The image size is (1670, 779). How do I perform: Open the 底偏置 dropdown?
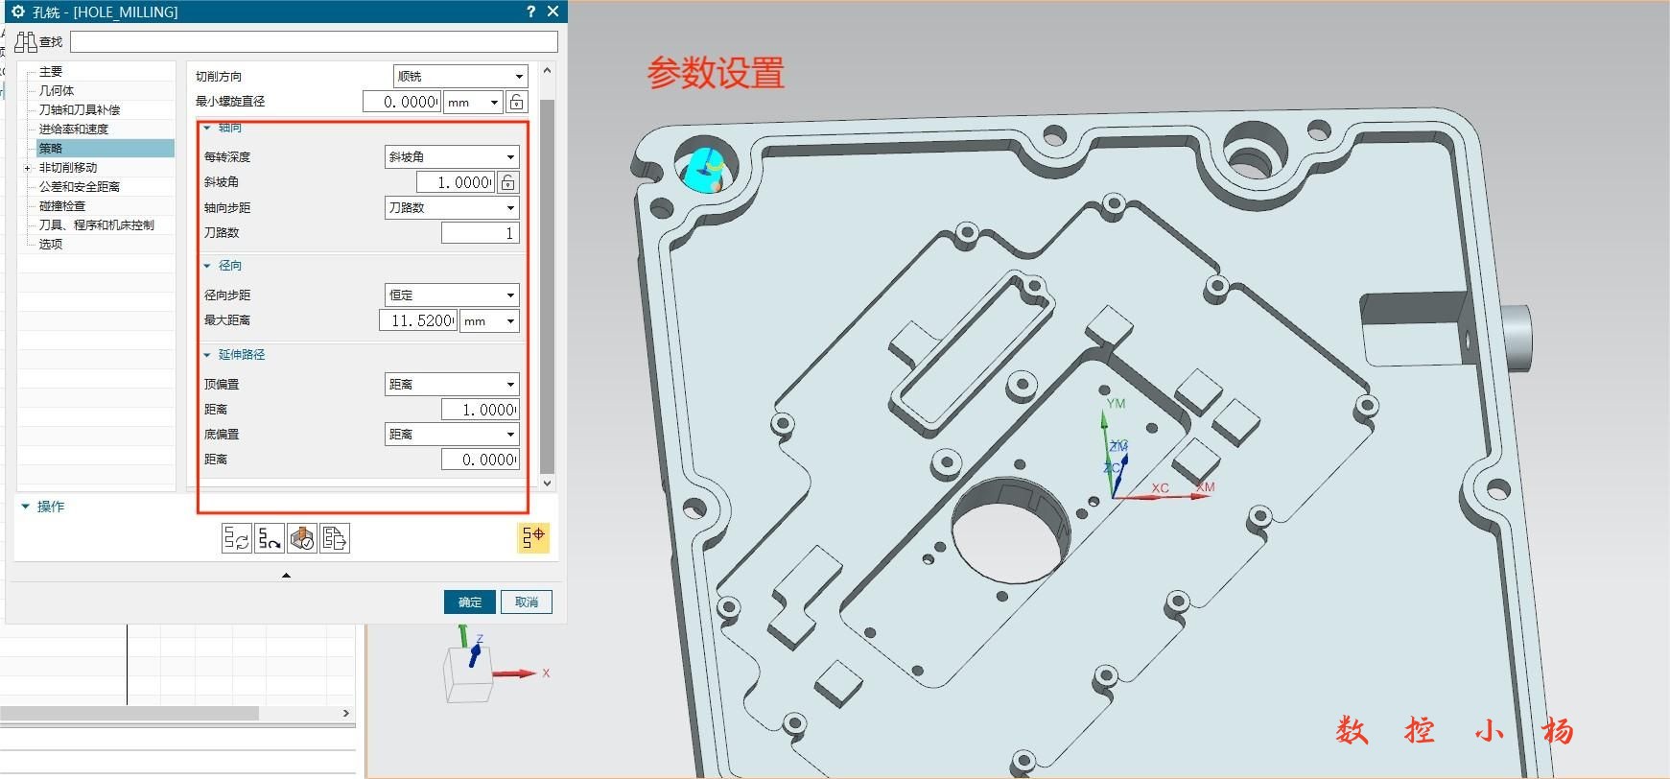point(452,434)
